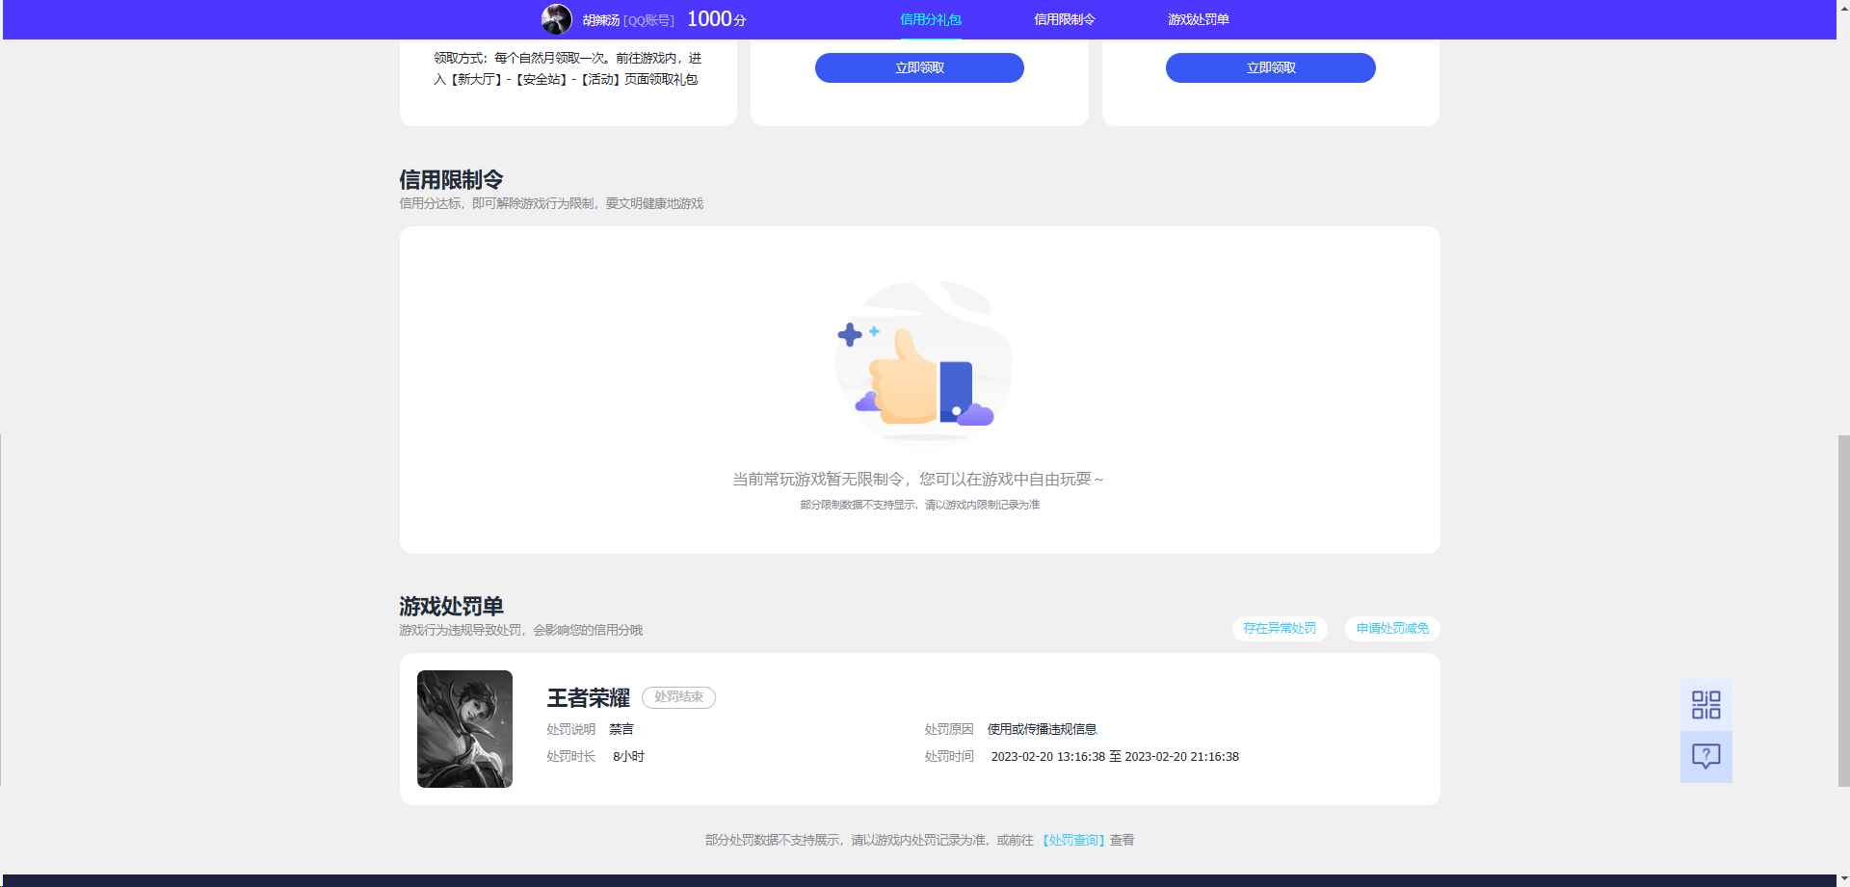Click the 信用限制令 section heading

pyautogui.click(x=451, y=180)
